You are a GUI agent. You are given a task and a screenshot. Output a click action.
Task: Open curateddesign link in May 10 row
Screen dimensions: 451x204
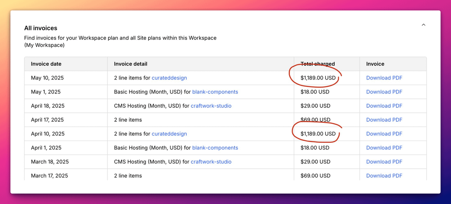[169, 78]
